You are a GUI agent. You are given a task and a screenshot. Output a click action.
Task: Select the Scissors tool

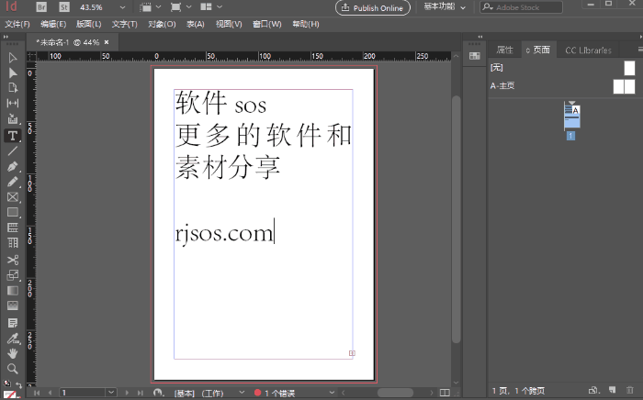tap(13, 260)
